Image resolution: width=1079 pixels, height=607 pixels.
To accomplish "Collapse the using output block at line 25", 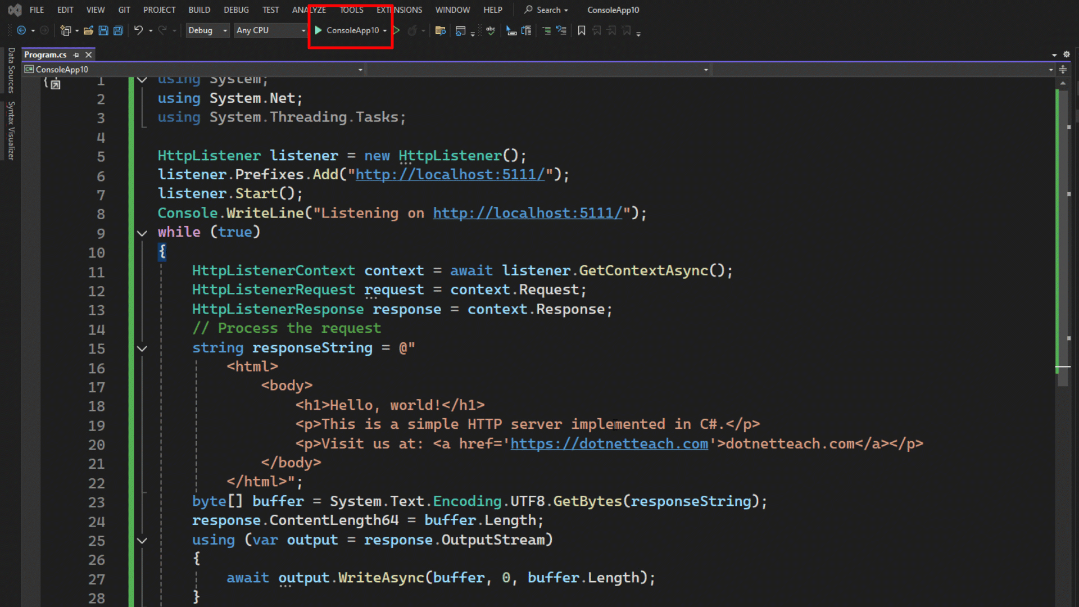I will (142, 540).
